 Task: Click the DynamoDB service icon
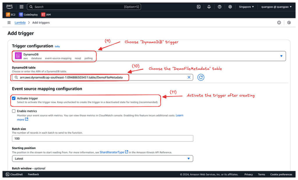click(x=18, y=56)
